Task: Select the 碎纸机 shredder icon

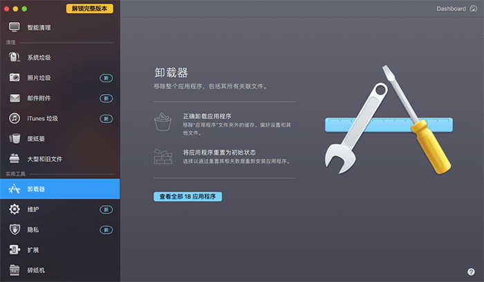Action: click(15, 270)
